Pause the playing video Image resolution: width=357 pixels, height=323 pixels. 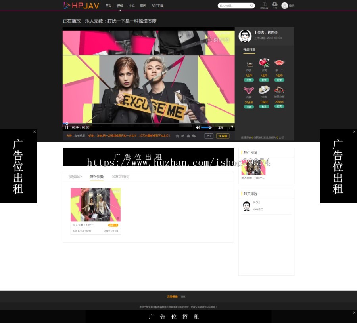pos(66,127)
